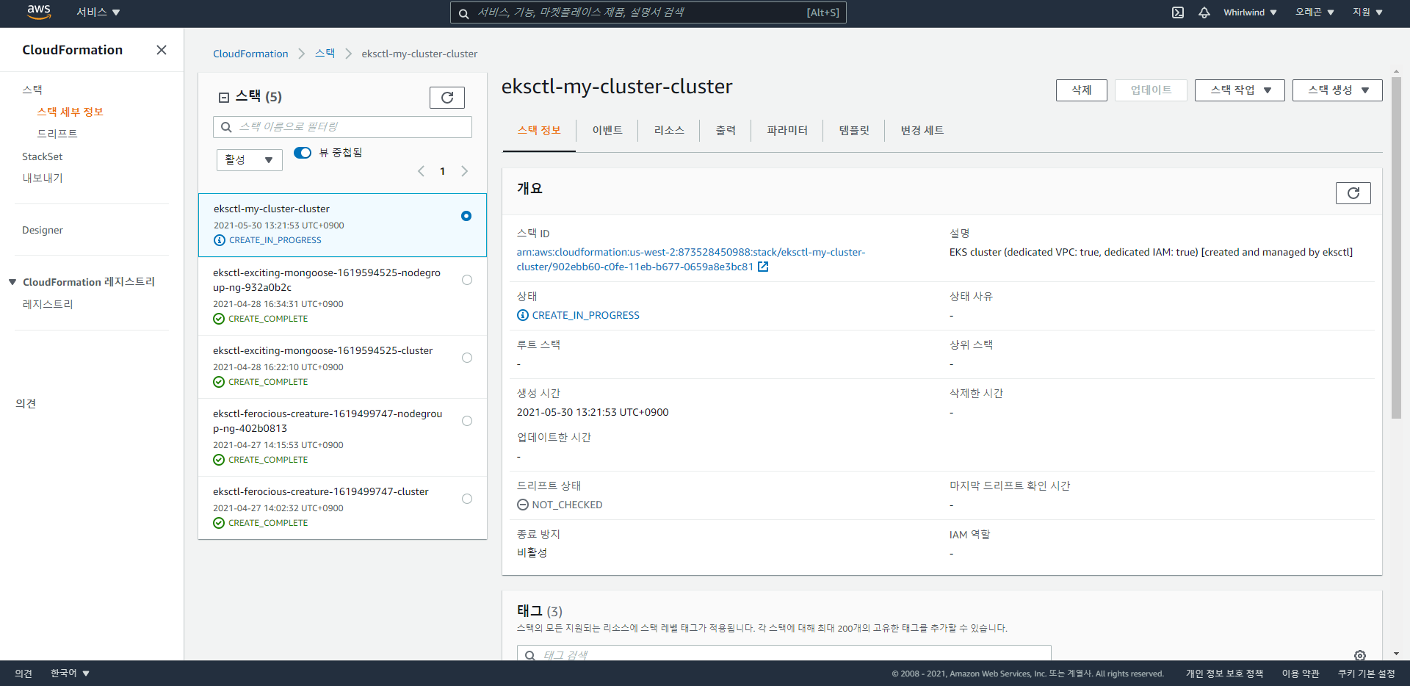
Task: Click the 태그 검색 tag search field
Action: click(784, 653)
